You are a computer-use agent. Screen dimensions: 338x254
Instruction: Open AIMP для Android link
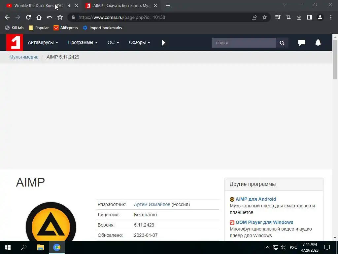point(256,199)
